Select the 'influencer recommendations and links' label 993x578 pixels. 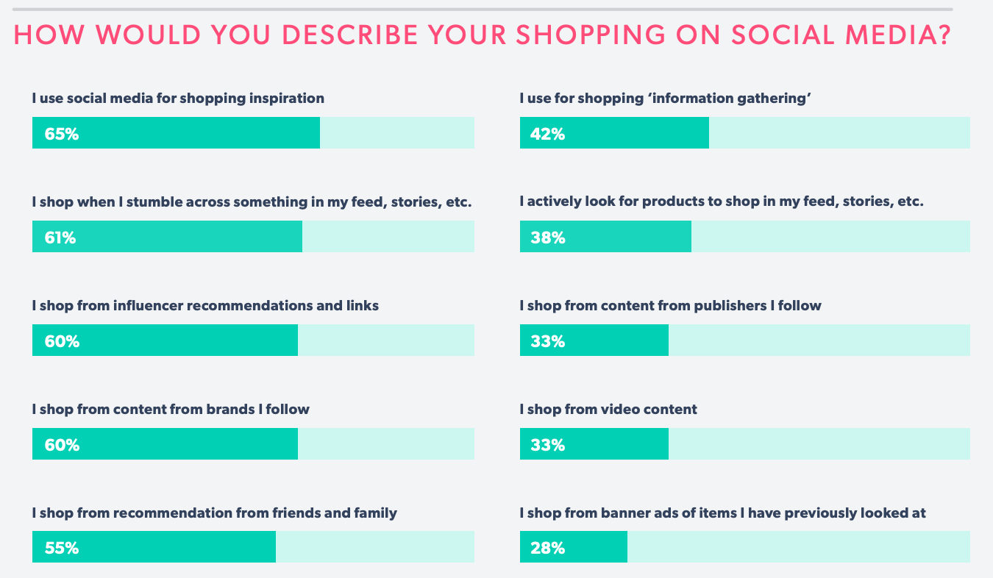pos(205,305)
